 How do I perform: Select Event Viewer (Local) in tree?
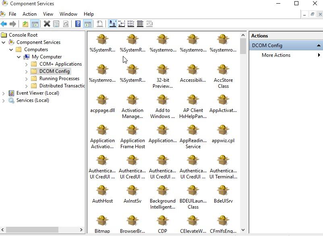[x=38, y=93]
